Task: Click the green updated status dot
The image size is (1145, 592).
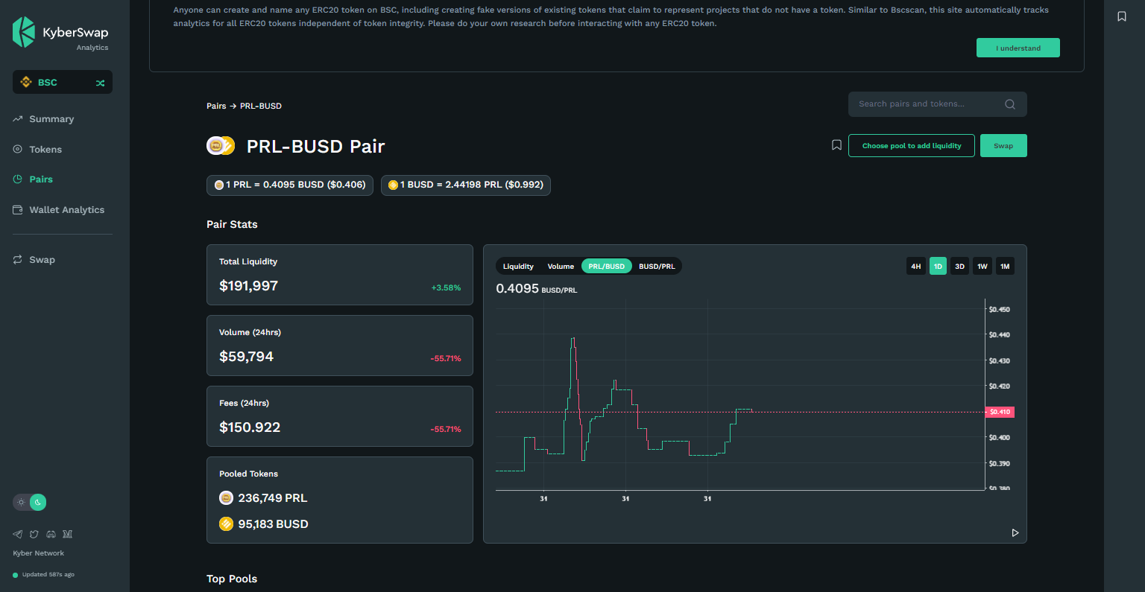Action: pos(16,575)
